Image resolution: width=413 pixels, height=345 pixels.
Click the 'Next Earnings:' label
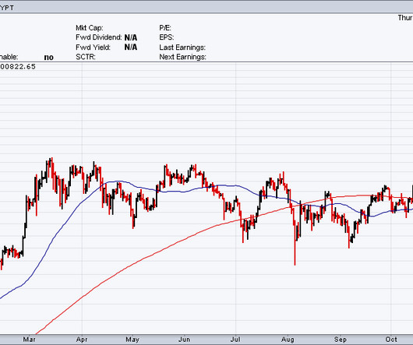(x=182, y=57)
